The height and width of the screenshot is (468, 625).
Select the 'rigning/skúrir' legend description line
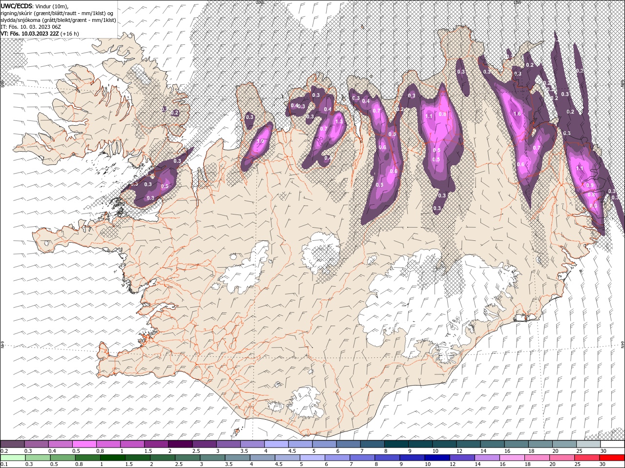pos(57,13)
